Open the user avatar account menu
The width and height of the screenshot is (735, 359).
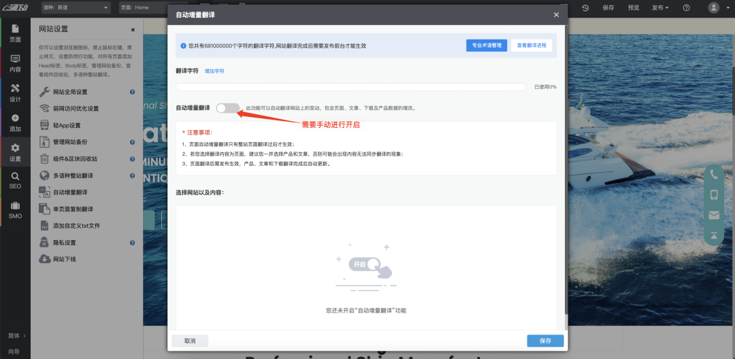[714, 7]
